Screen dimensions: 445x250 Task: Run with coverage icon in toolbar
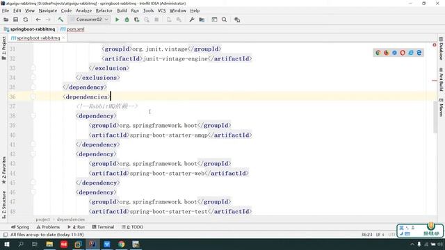click(x=137, y=19)
